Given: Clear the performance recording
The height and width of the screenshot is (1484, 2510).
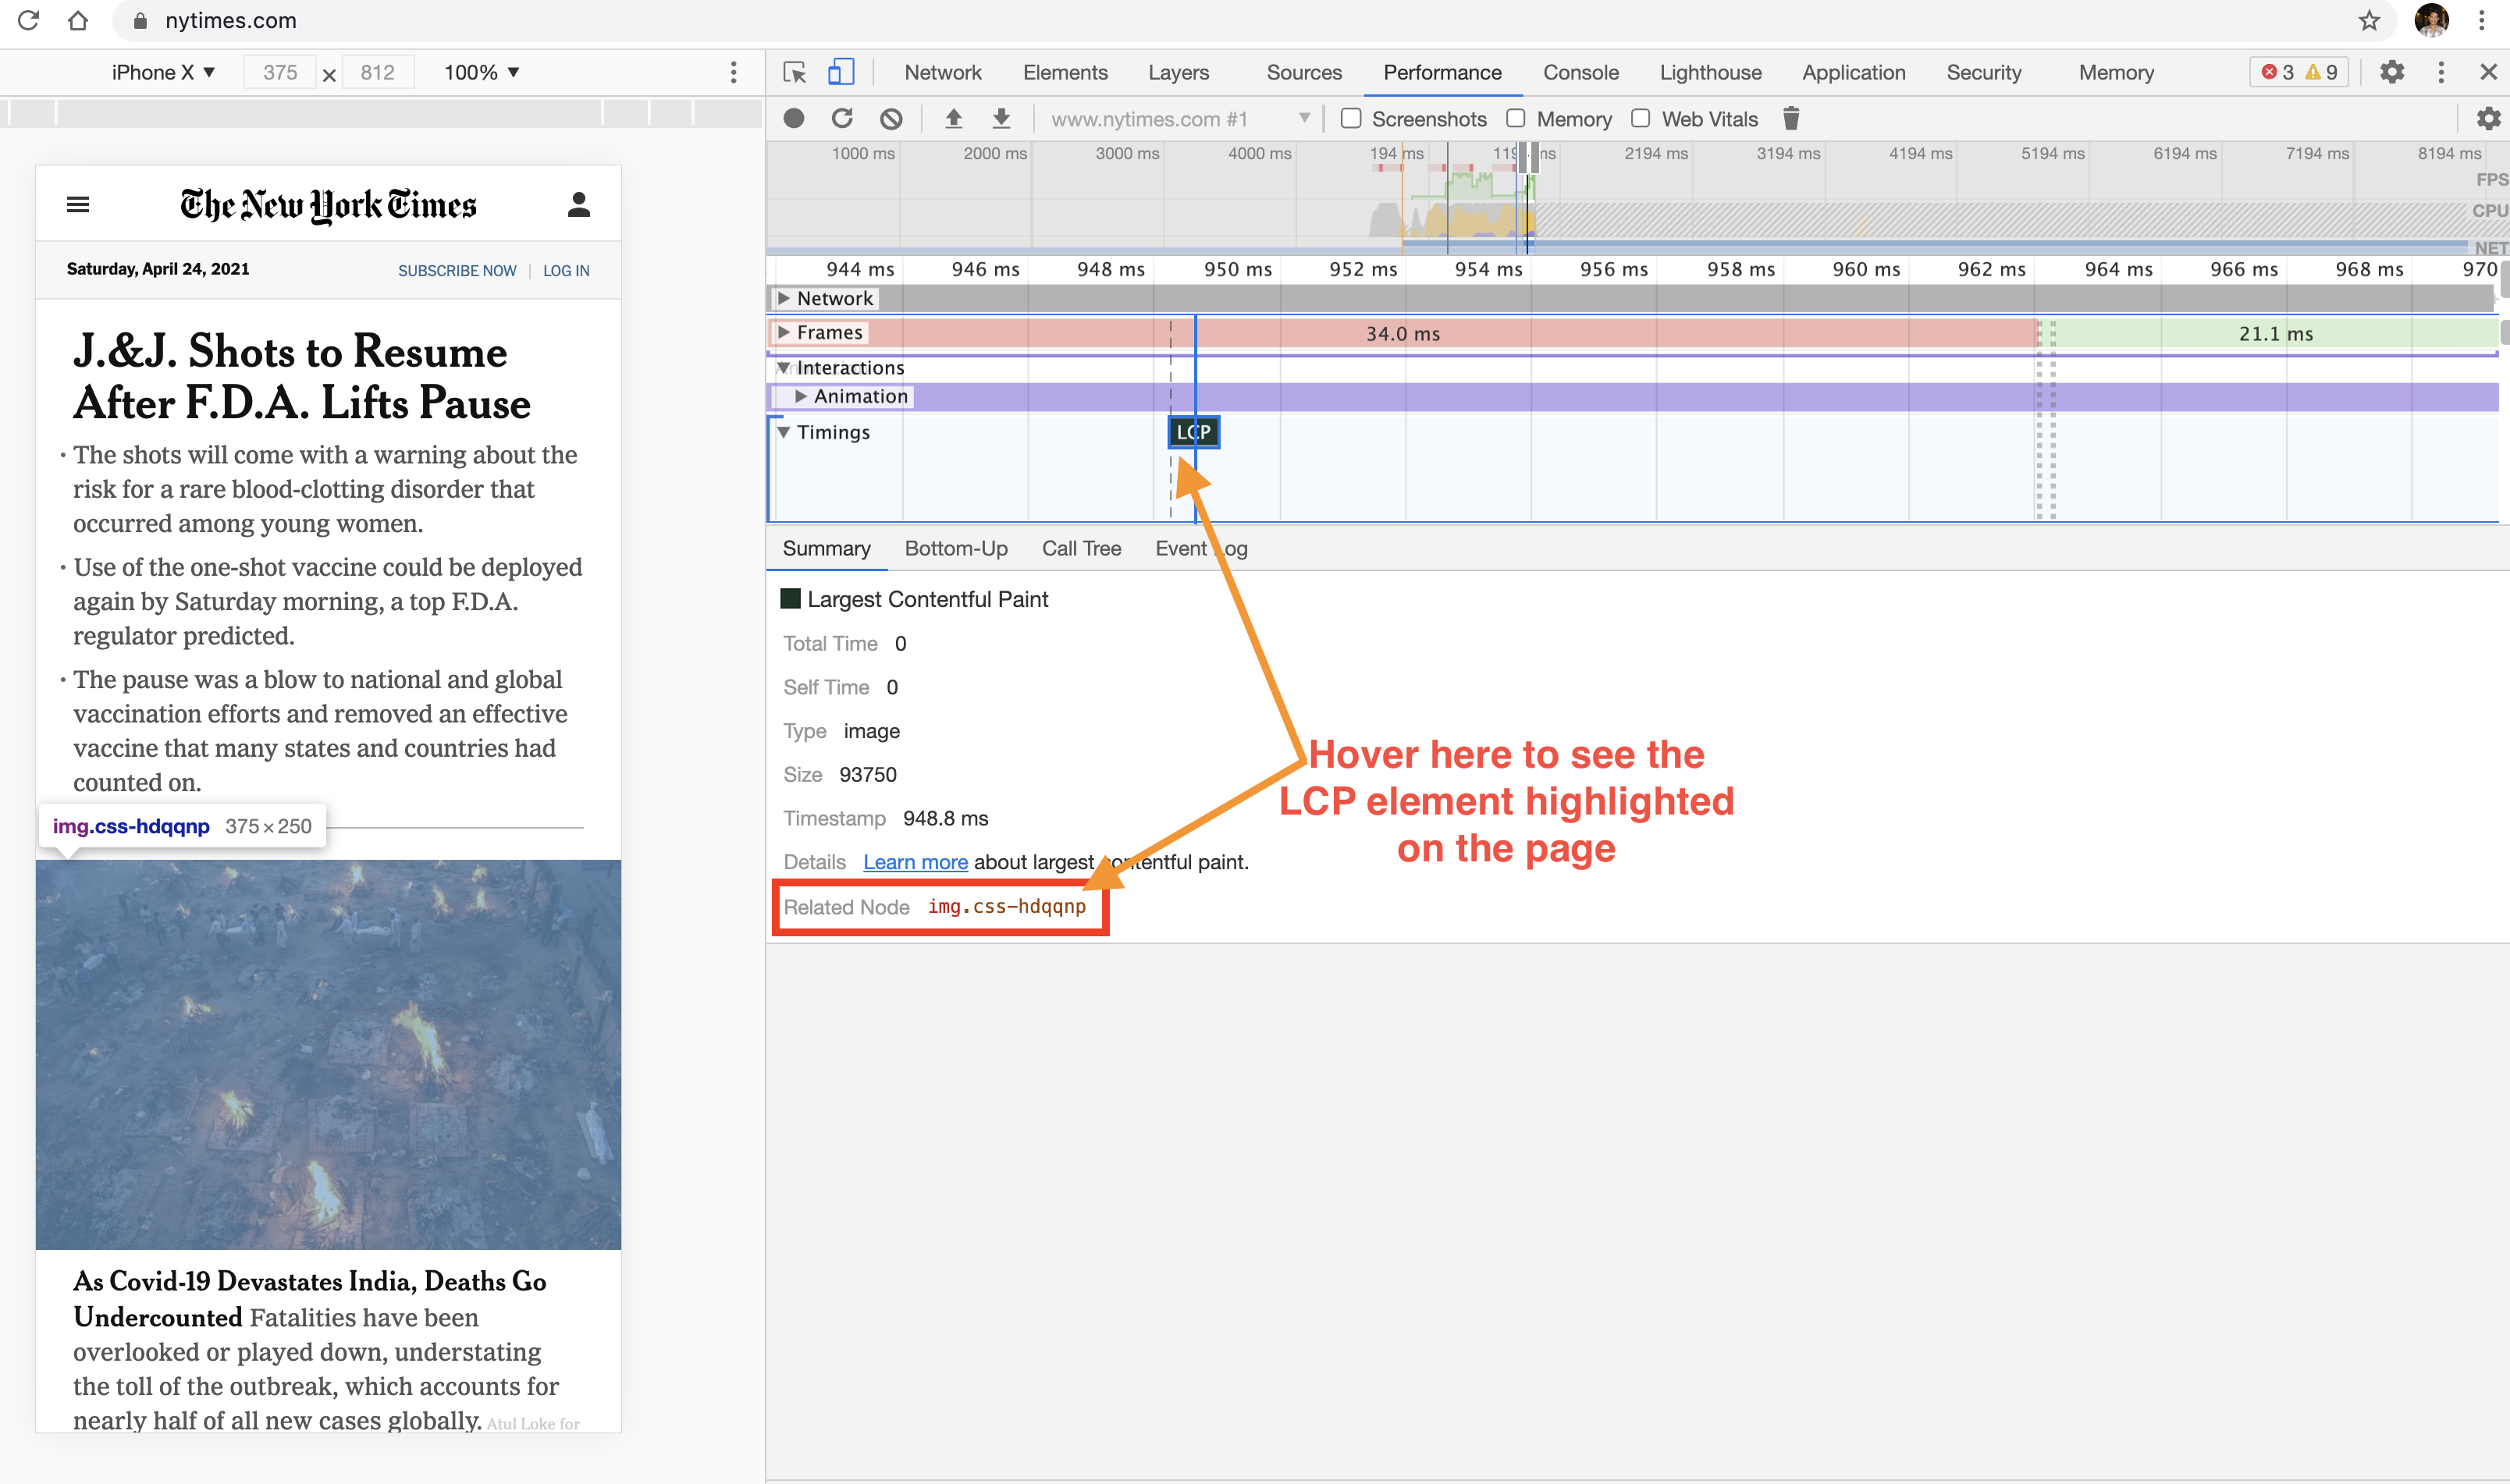Looking at the screenshot, I should 891,119.
